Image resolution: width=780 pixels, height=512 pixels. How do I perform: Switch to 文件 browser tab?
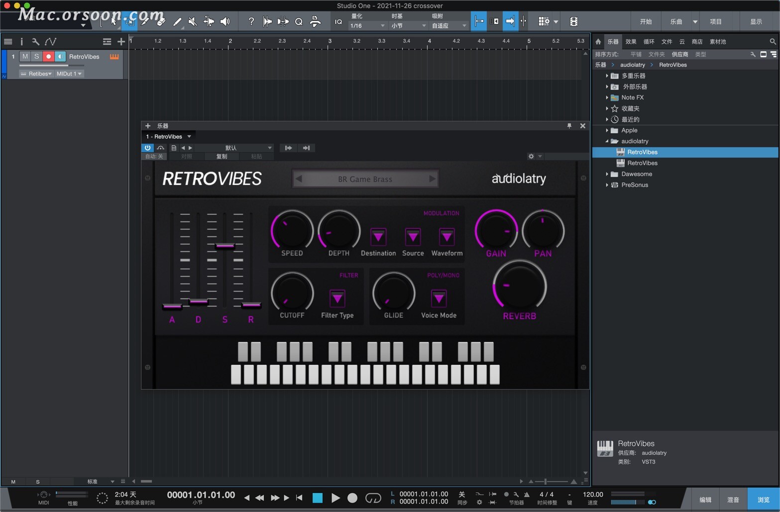667,42
